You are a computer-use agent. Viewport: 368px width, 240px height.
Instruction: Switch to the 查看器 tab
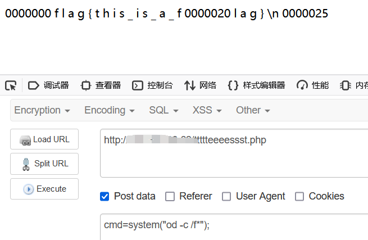101,85
